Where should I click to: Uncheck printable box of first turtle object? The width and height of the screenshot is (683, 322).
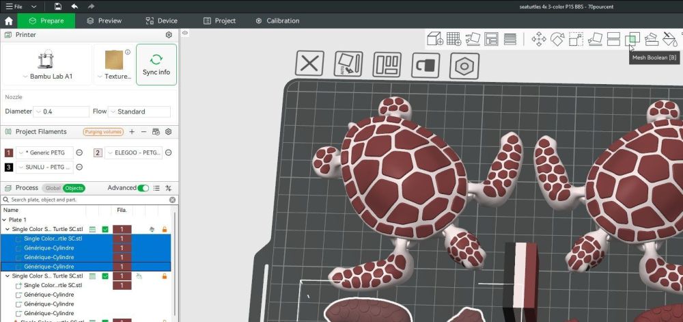[x=105, y=229]
